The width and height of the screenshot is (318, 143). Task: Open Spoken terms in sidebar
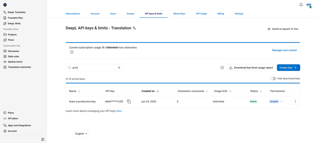pyautogui.click(x=13, y=62)
